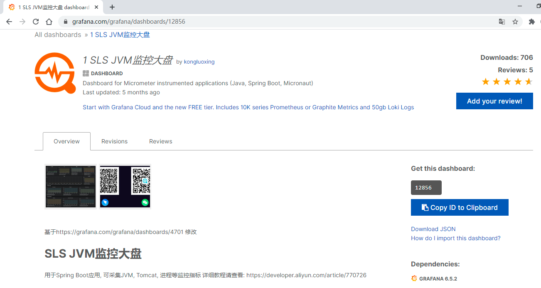The height and width of the screenshot is (288, 541).
Task: Click the fifth rating star
Action: click(529, 81)
